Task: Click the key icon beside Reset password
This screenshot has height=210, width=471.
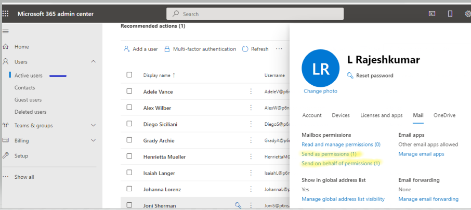Action: [350, 75]
